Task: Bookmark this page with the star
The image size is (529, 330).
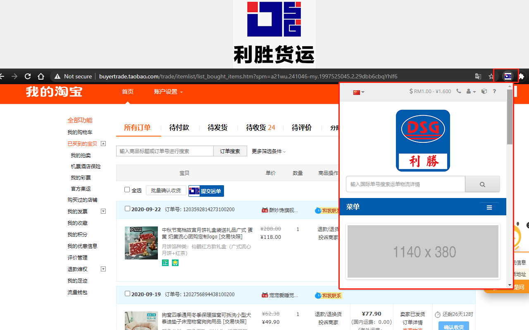Action: pos(491,76)
